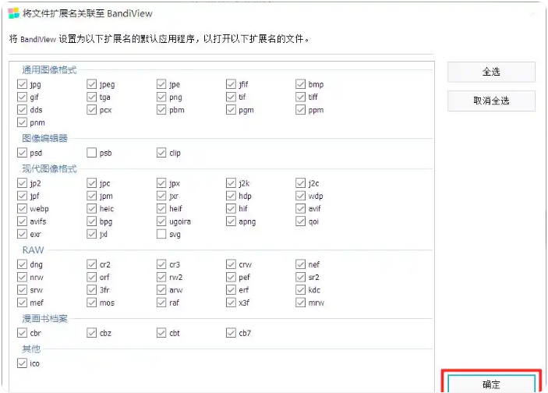Screen dimensions: 548x393
Task: Toggle the 3fr checkbox
Action: coord(91,290)
